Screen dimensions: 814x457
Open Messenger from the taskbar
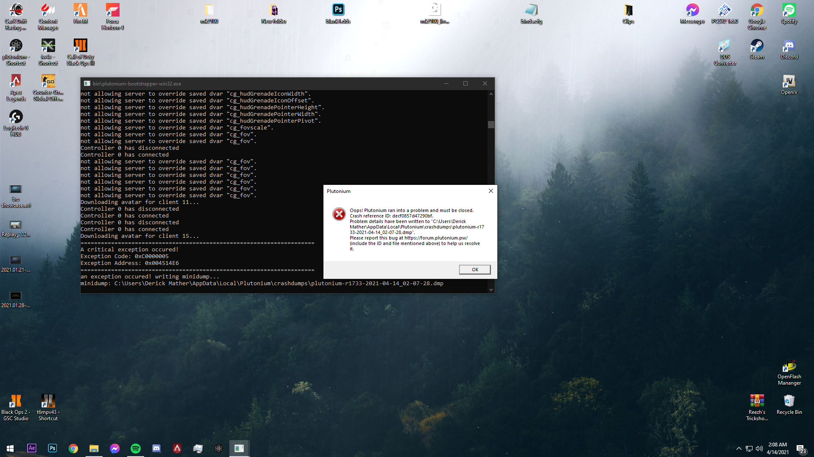[x=114, y=448]
